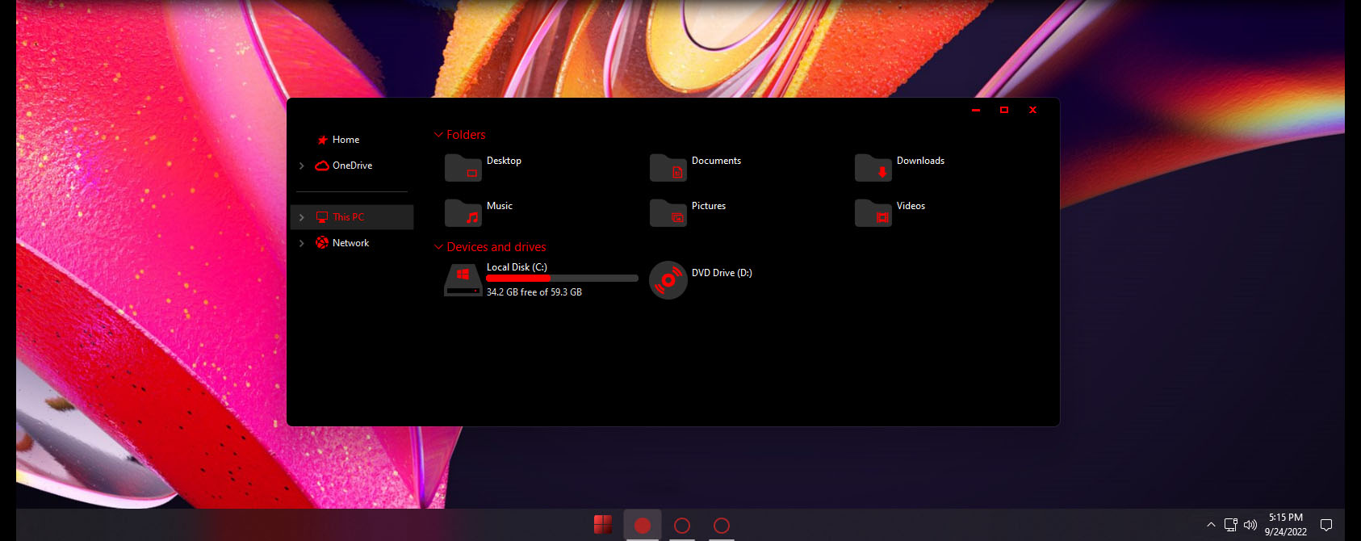Expand the OneDrive tree node
The image size is (1361, 541).
[302, 166]
